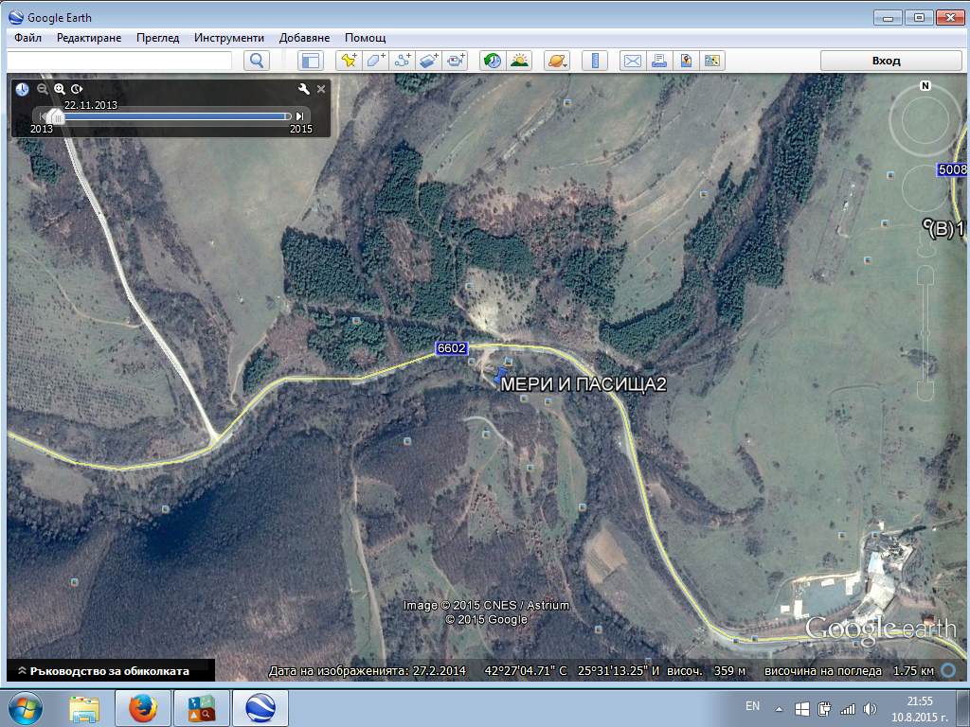Click the МЕРИ И ПАСИЩА2 placemark label

coord(584,384)
